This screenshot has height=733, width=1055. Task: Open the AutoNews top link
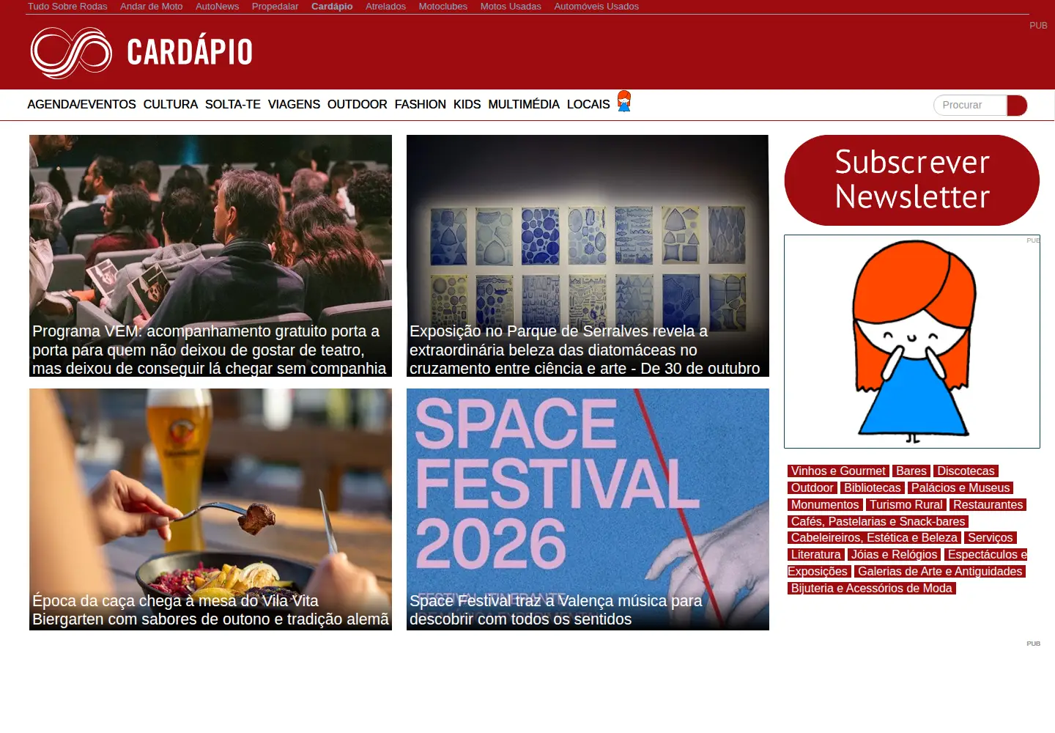[x=218, y=7]
